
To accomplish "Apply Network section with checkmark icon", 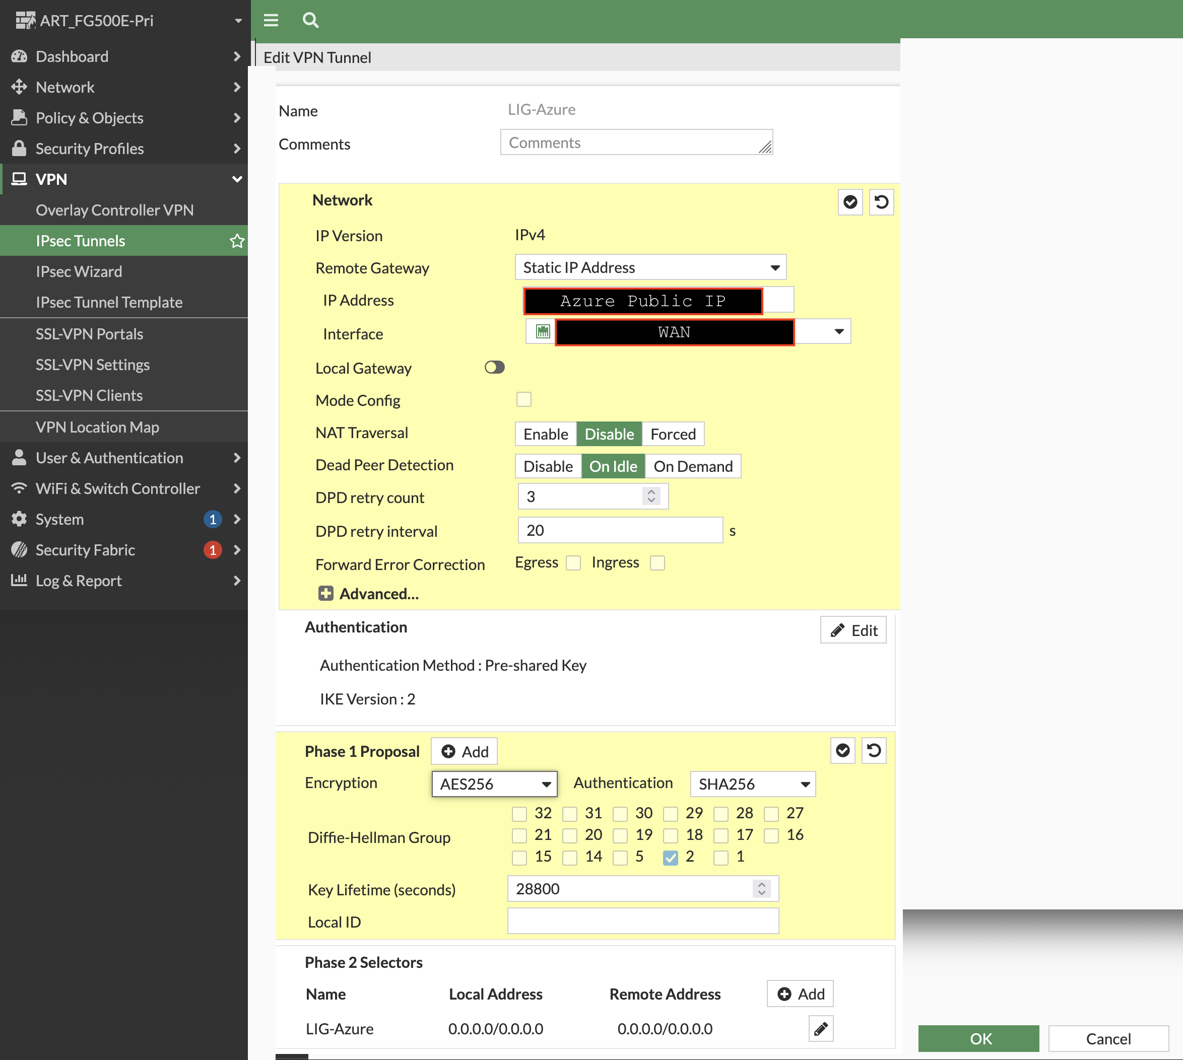I will point(850,202).
